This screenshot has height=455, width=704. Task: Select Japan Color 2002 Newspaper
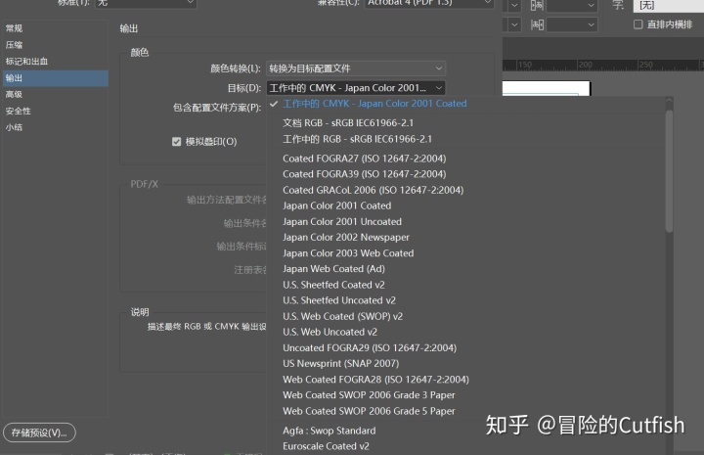(346, 237)
